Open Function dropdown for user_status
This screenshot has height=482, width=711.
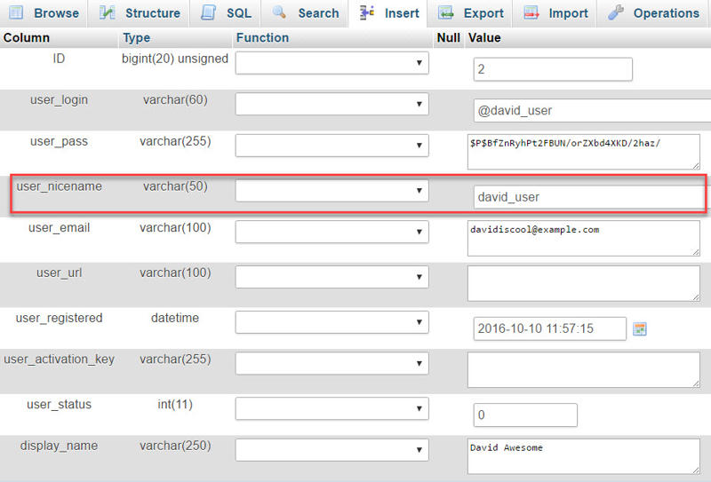(x=332, y=408)
